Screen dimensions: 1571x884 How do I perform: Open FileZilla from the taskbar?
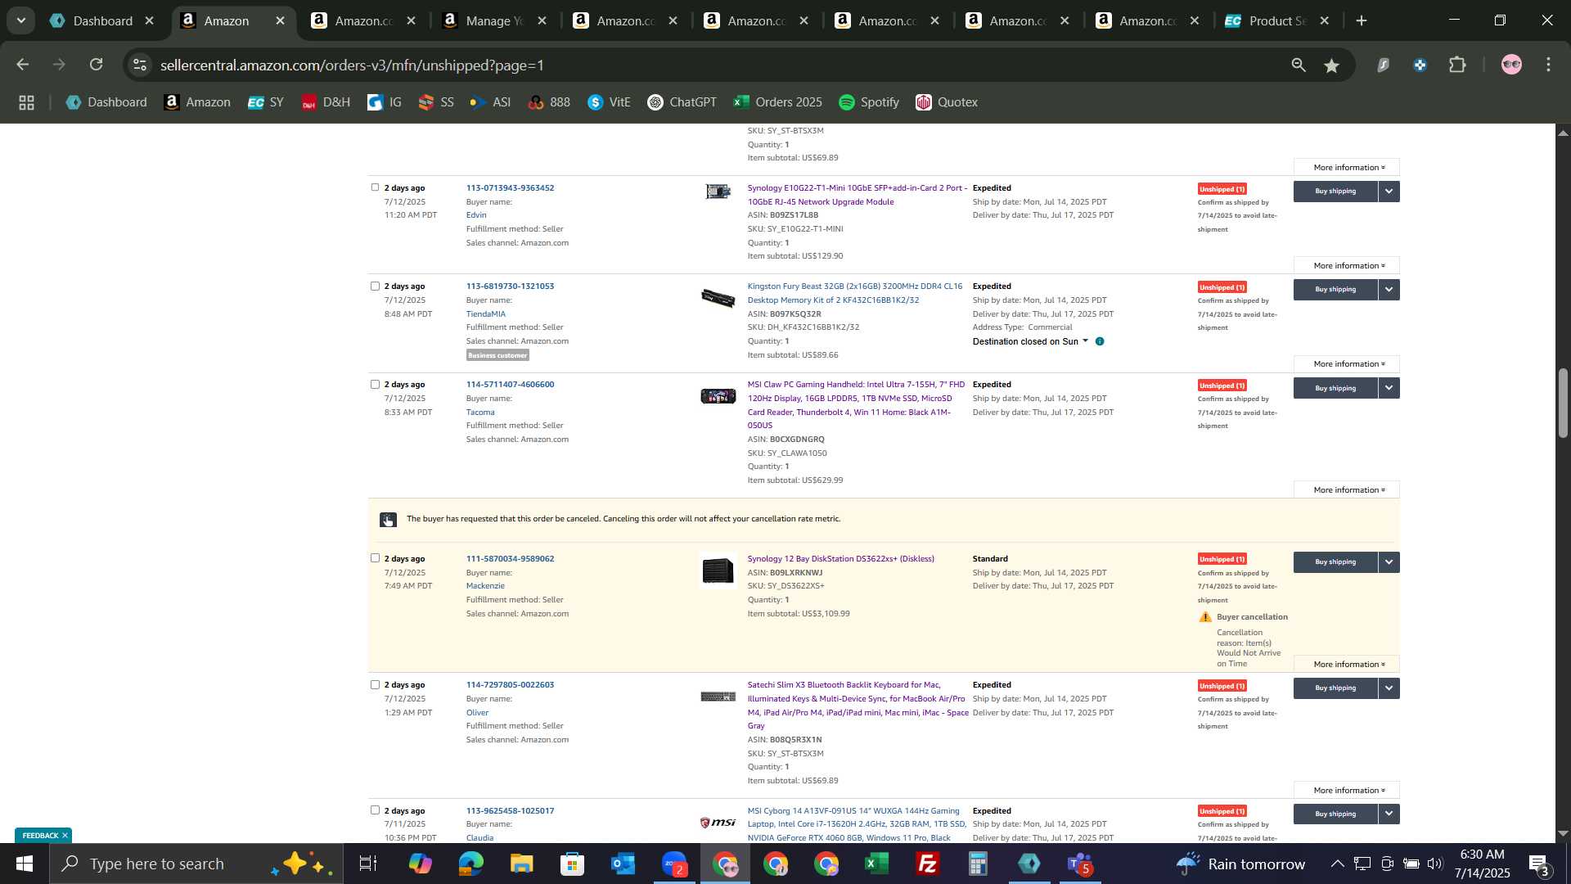[x=928, y=864]
